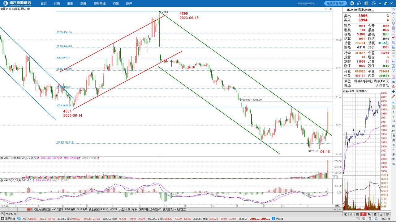The image size is (396, 222).
Task: Select the 日 daily period button
Action: 393,136
